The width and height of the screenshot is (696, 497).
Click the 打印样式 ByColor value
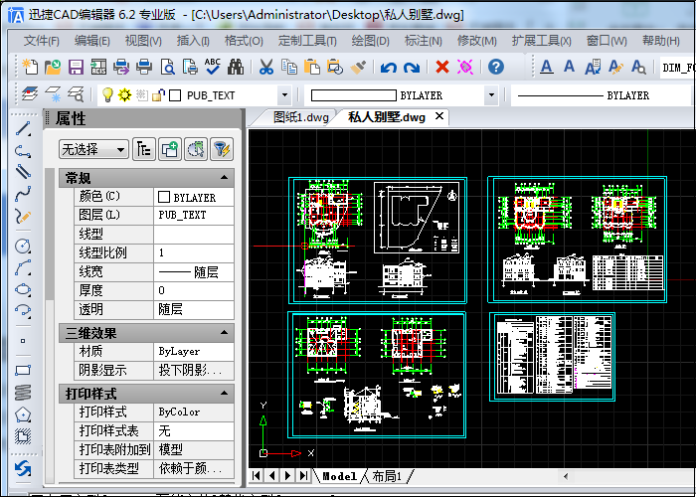(x=194, y=412)
